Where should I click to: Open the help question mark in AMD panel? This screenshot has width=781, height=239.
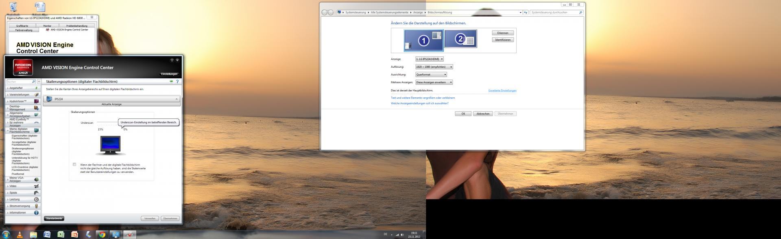(x=177, y=82)
